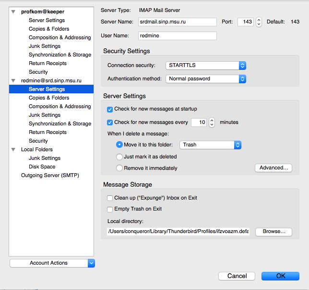
Task: Click the Port number stepper arrows
Action: pos(259,22)
